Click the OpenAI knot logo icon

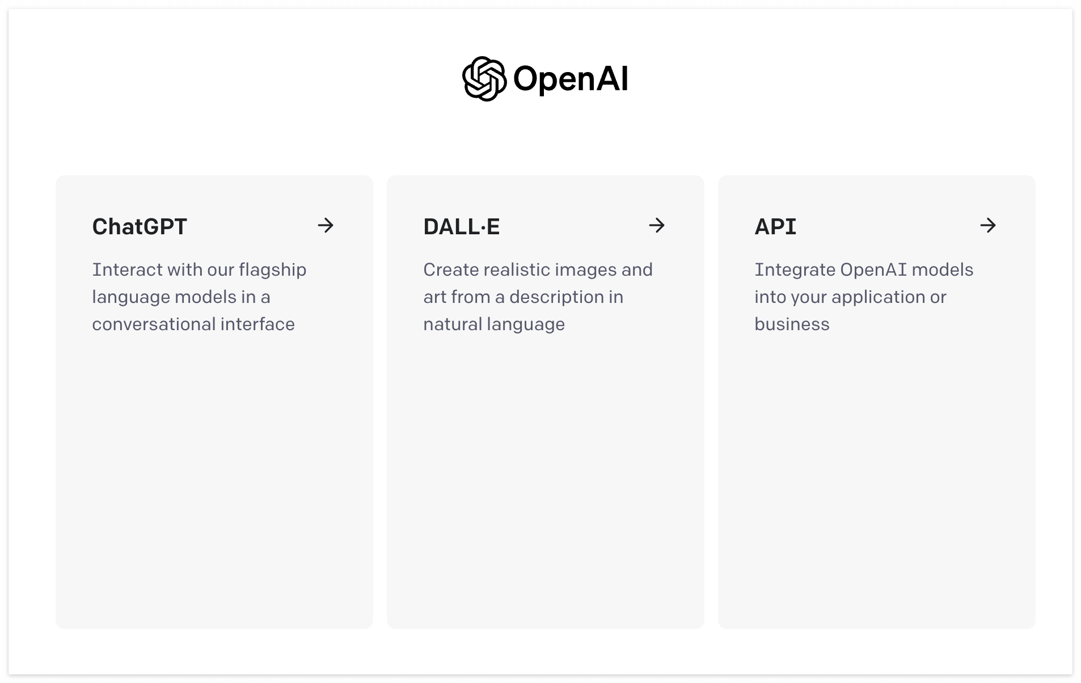pyautogui.click(x=484, y=79)
